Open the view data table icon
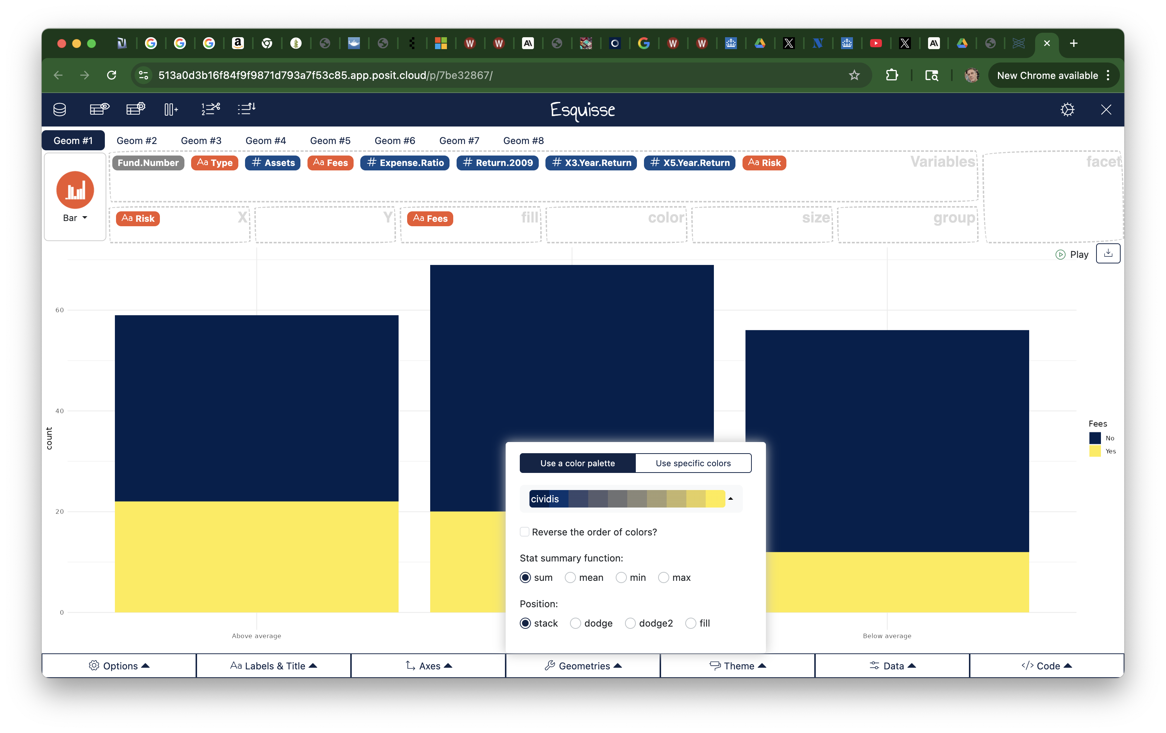The height and width of the screenshot is (733, 1166). [x=99, y=109]
